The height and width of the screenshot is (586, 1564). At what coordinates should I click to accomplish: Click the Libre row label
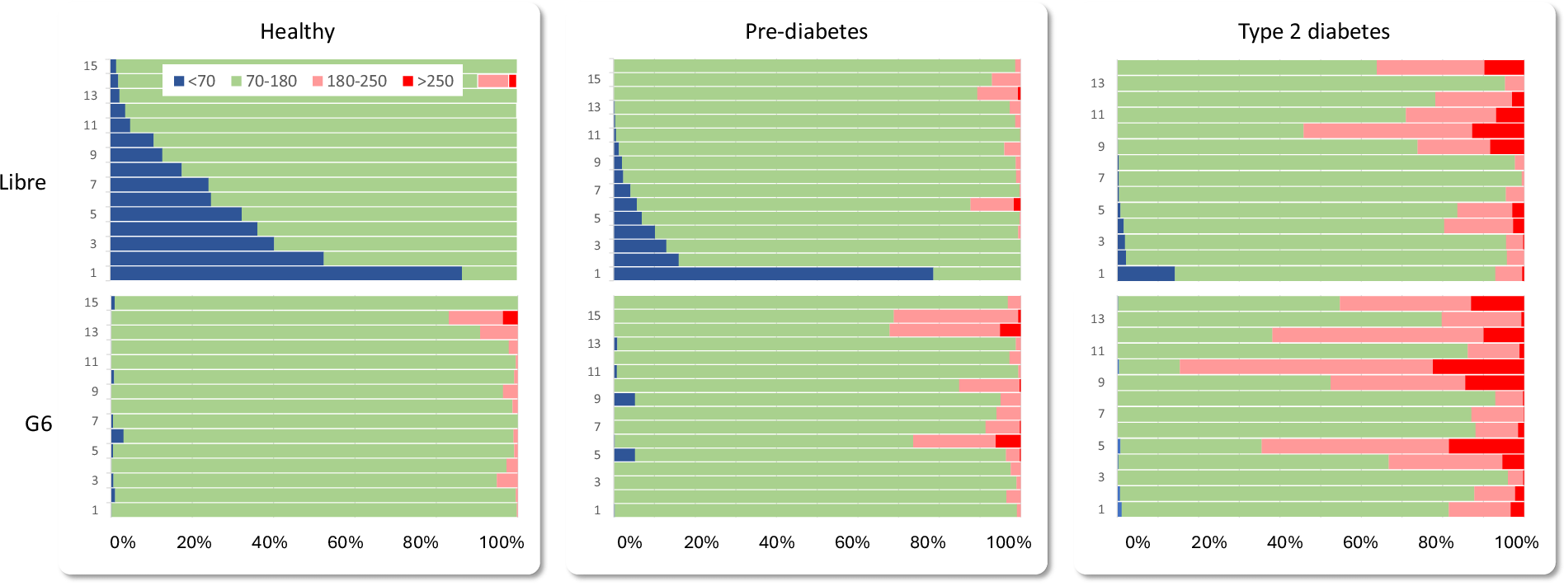click(23, 183)
